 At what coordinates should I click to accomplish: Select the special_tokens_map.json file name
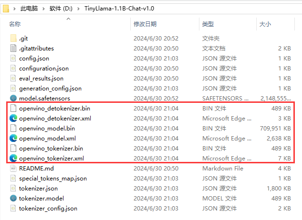(x=53, y=179)
